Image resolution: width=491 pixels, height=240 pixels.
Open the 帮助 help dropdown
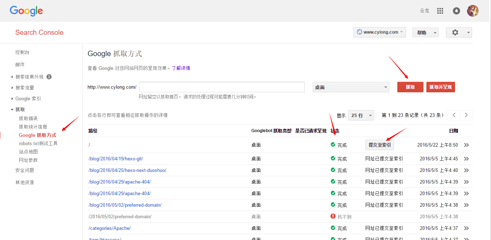(x=426, y=33)
